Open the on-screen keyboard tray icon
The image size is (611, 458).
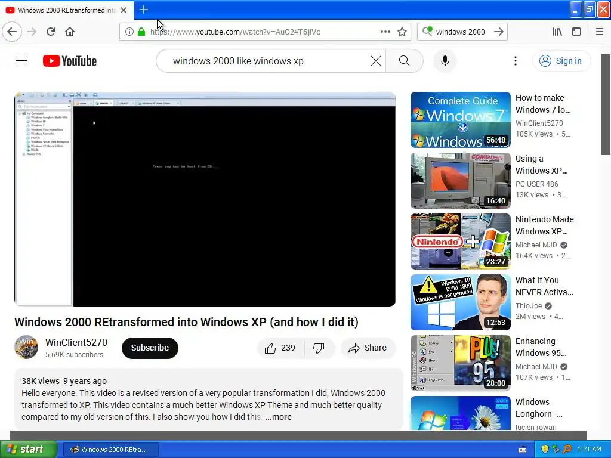point(523,450)
